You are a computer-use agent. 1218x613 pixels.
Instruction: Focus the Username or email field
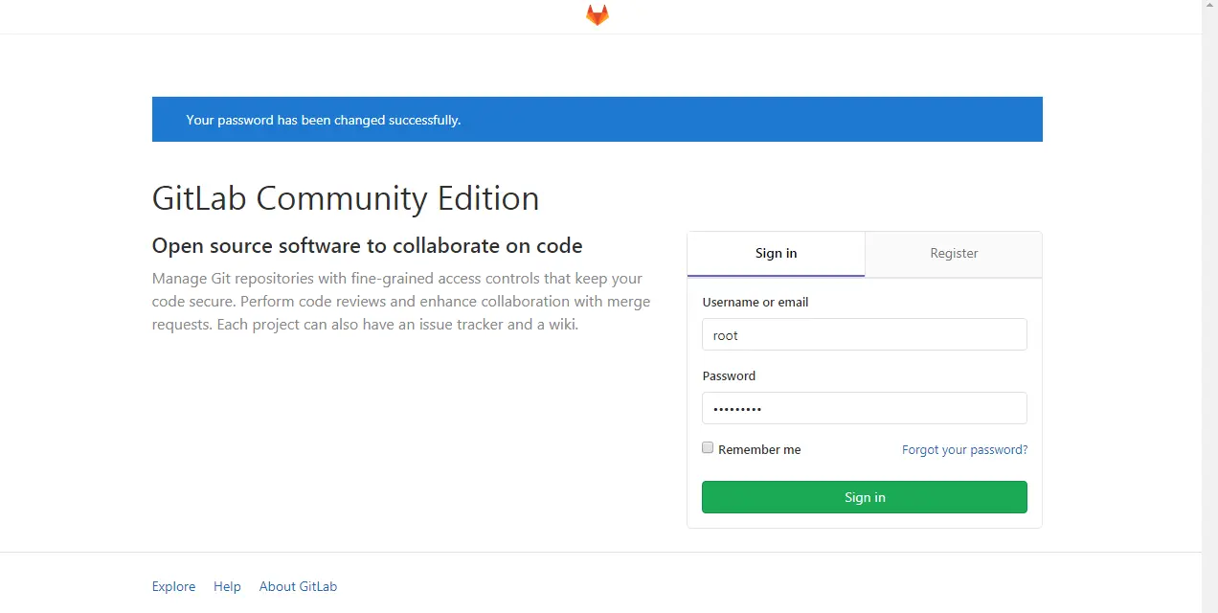pos(863,334)
